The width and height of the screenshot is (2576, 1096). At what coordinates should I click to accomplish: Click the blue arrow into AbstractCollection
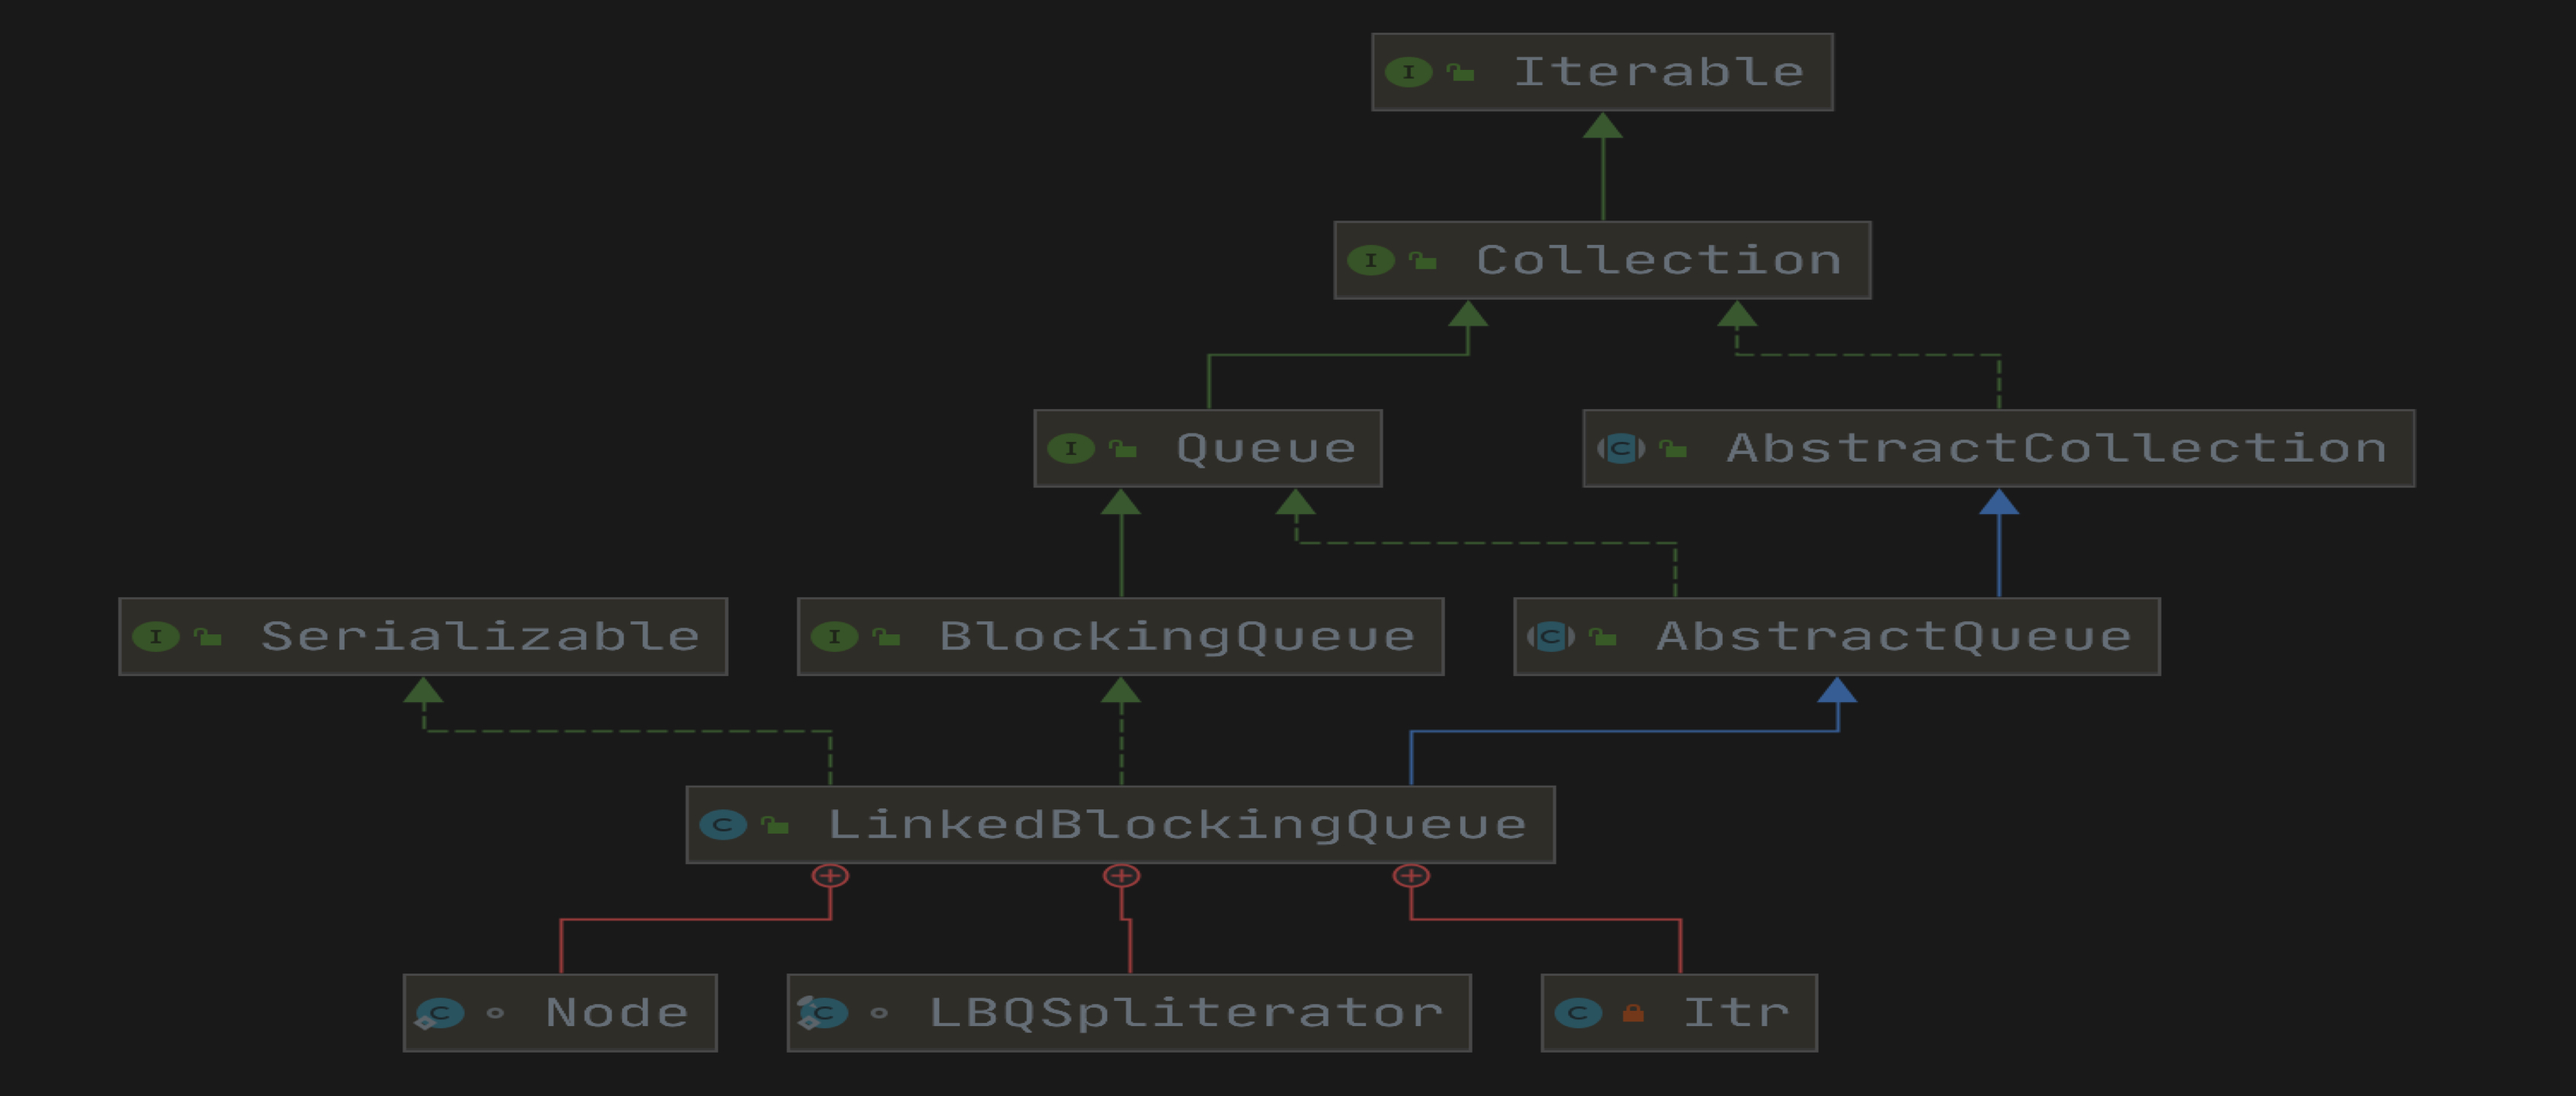[1999, 502]
